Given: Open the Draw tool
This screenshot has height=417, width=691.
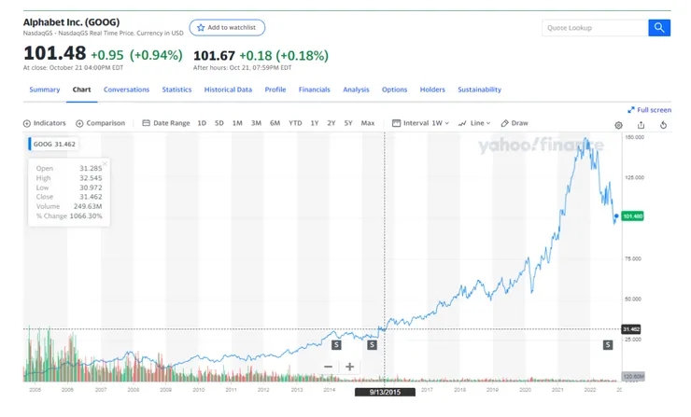Looking at the screenshot, I should click(x=515, y=123).
